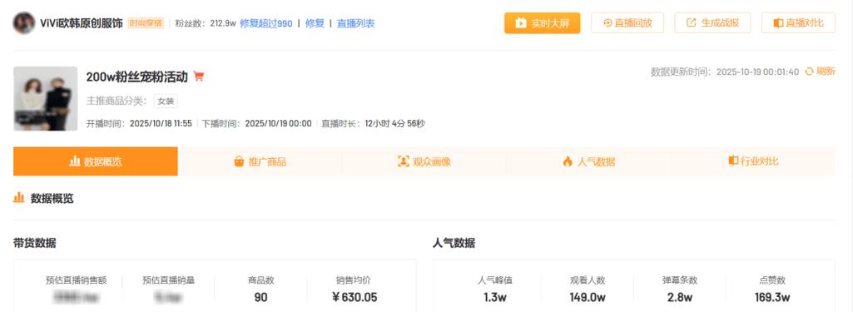The image size is (853, 312).
Task: Click the 弹幕条数 value 2.8w
Action: 680,297
